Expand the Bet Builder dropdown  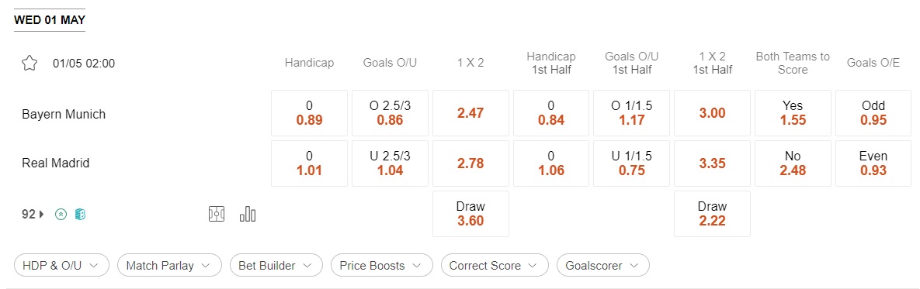coord(276,265)
